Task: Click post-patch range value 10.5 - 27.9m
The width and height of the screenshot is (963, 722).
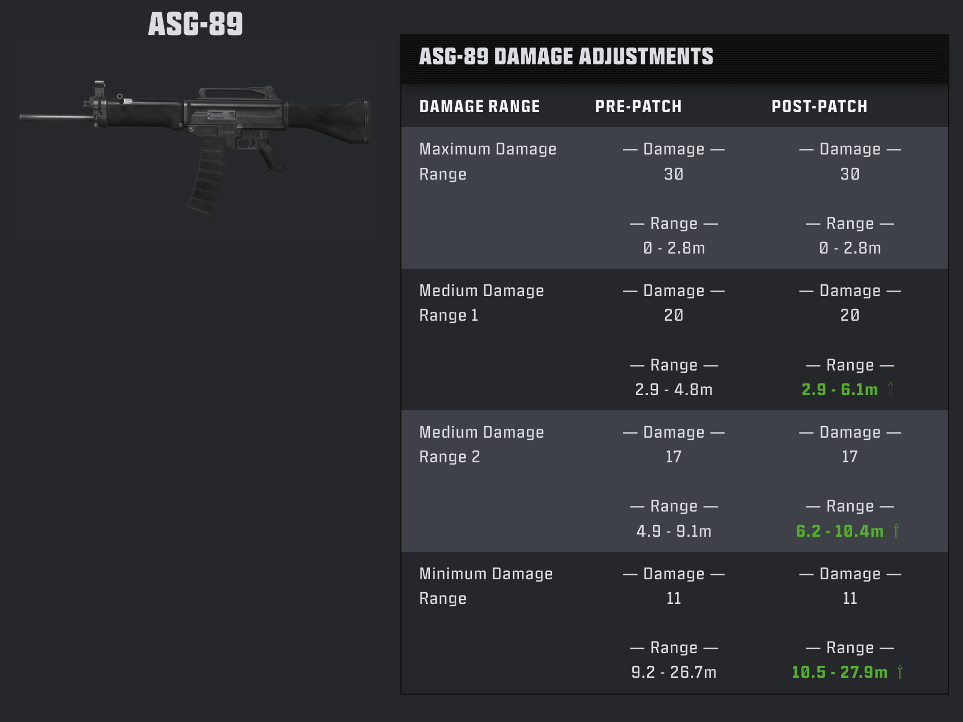Action: (839, 672)
